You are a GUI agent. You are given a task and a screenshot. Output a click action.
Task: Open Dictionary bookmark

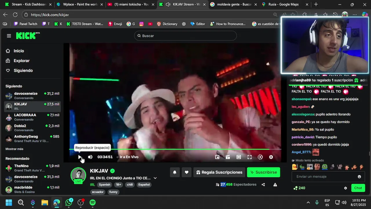click(x=167, y=24)
